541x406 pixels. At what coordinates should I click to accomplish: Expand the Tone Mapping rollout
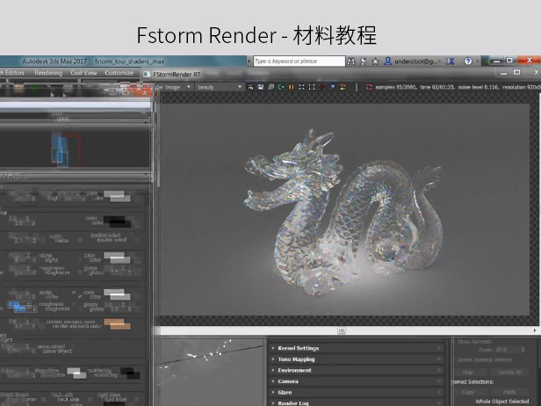pyautogui.click(x=295, y=359)
